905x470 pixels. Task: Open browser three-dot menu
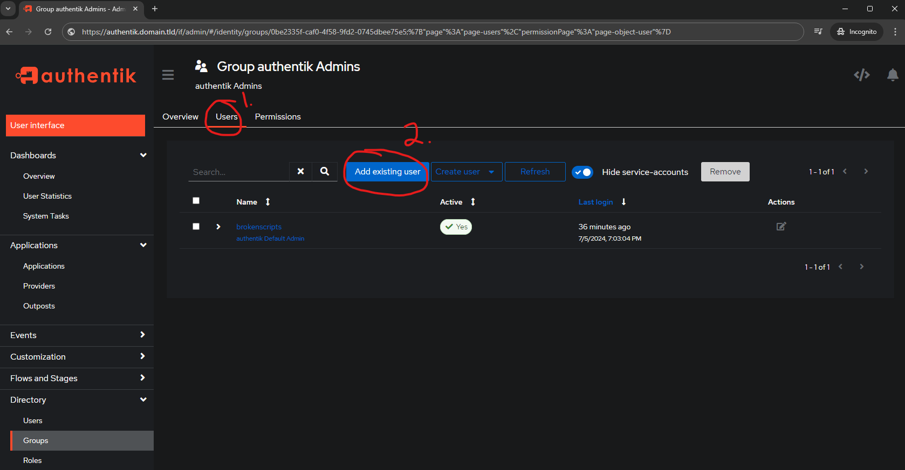(x=895, y=32)
